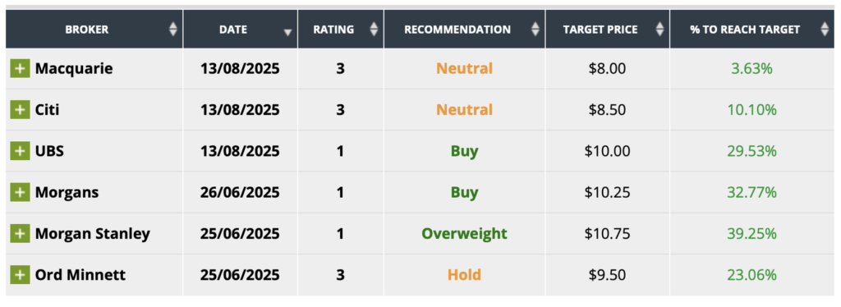Viewport: 841px width, 307px height.
Task: Open Ord Minnett details plus icon
Action: pos(20,275)
